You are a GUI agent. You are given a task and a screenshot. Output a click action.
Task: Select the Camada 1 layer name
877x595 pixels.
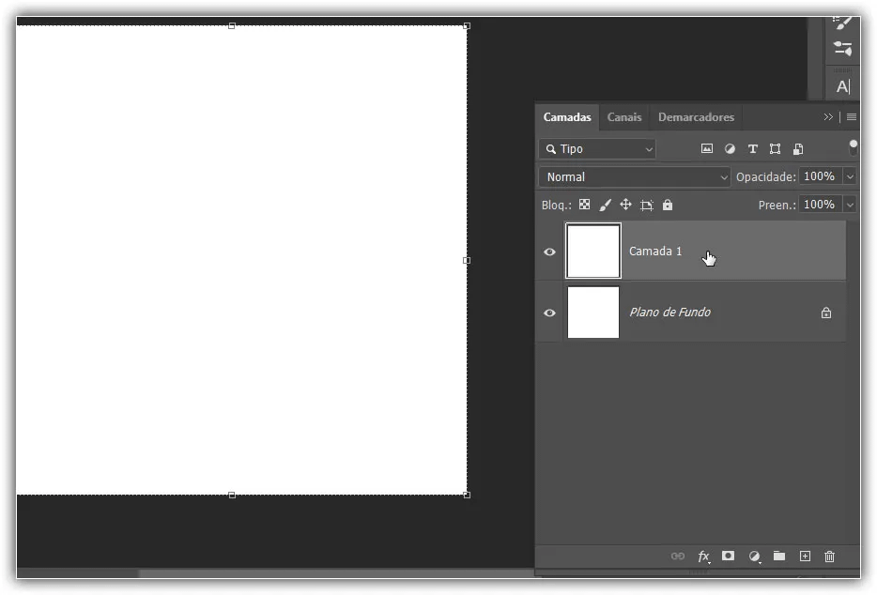click(x=655, y=252)
